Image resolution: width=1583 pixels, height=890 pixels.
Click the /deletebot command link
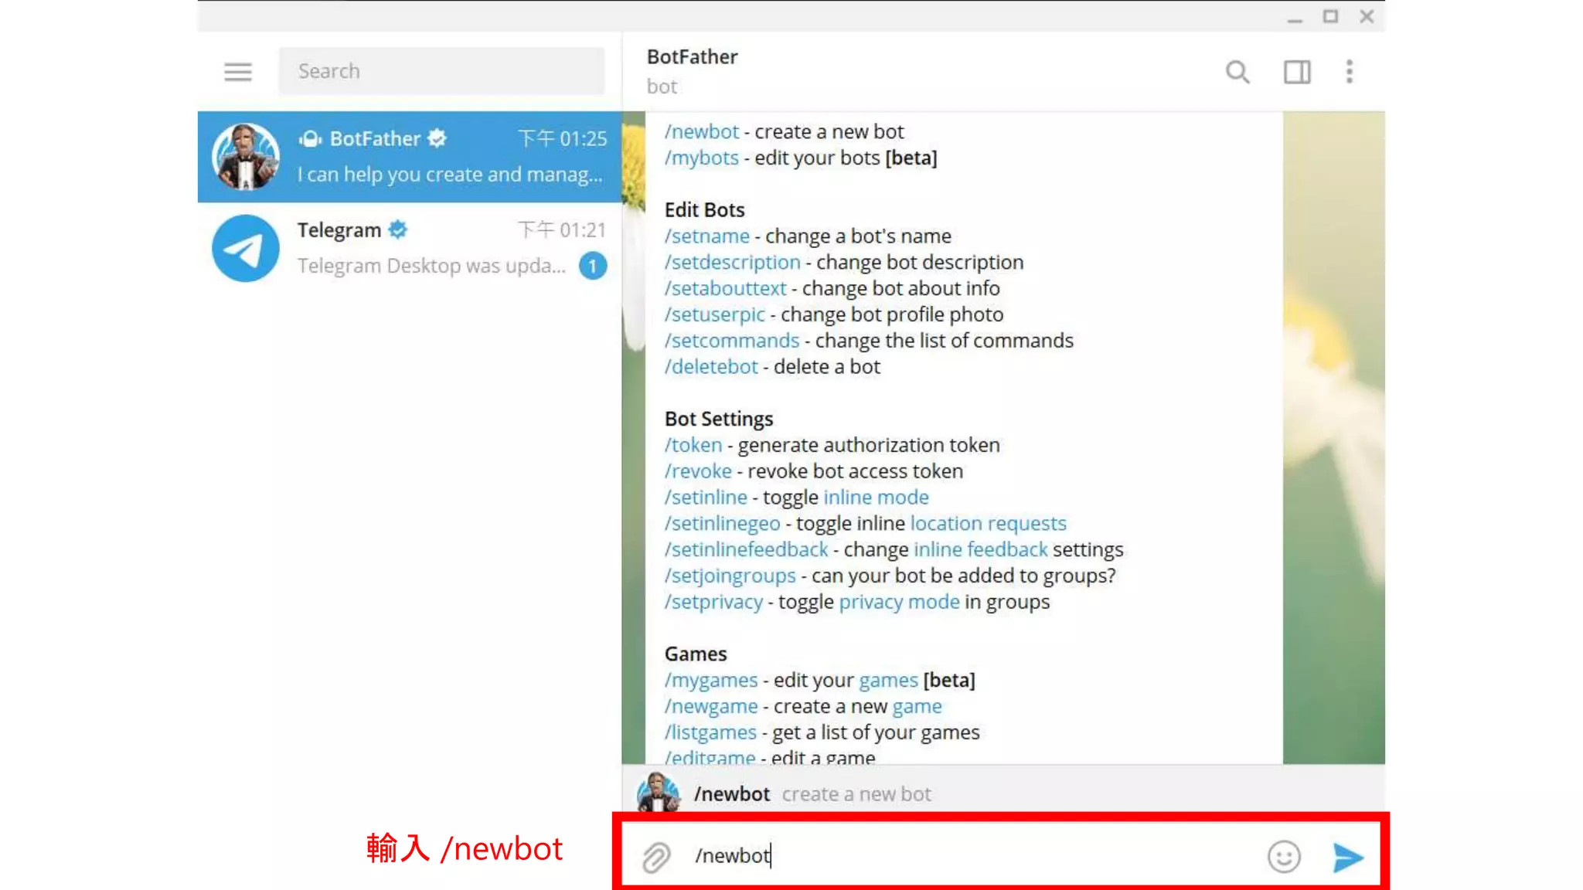[711, 367]
